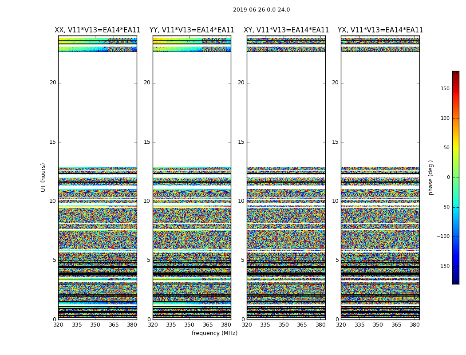Screen dimensions: 466x355
Task: Click the colorbar tick label −50
Action: coord(445,207)
